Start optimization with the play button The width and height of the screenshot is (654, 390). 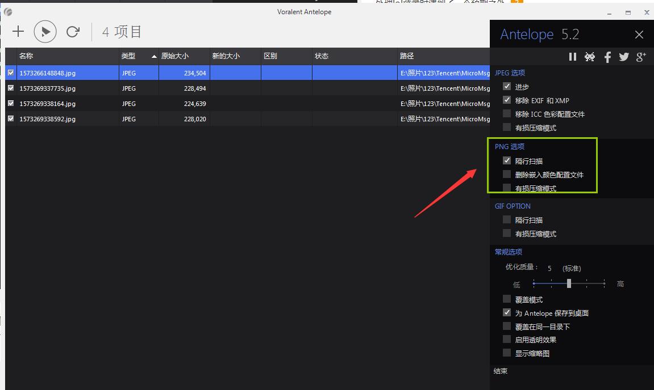point(45,32)
